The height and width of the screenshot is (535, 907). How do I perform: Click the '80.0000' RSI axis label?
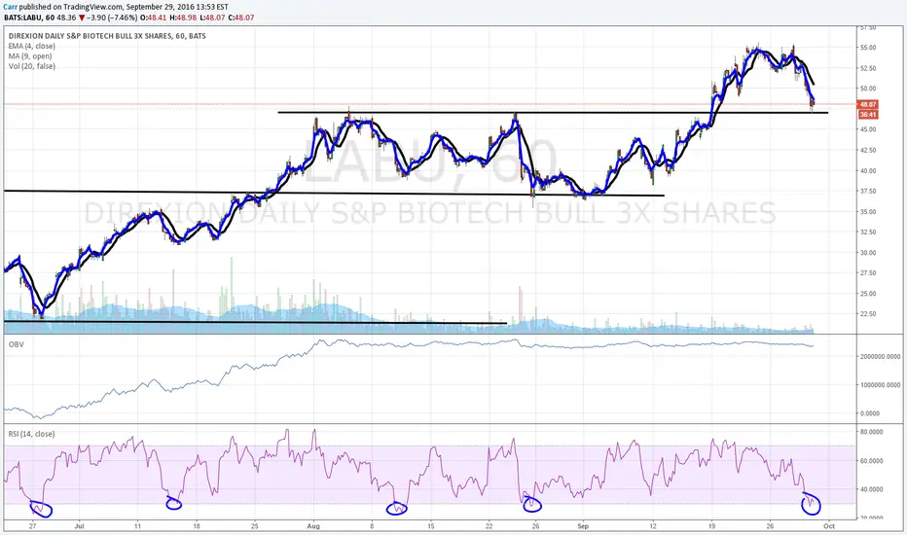coord(871,432)
